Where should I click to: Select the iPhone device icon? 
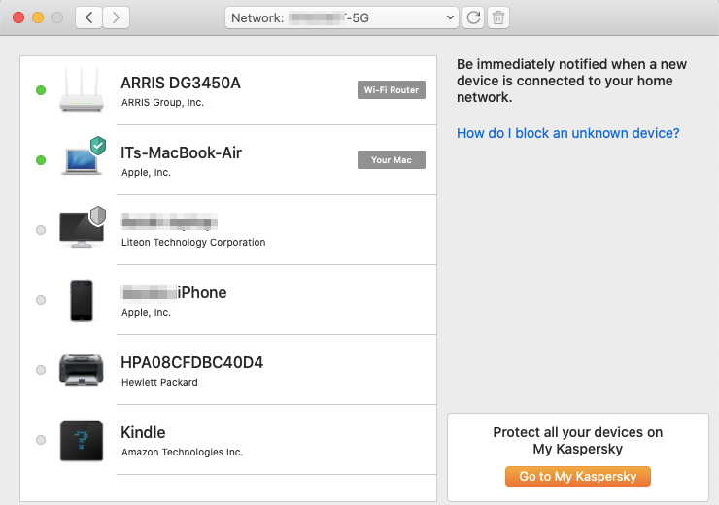(x=82, y=300)
